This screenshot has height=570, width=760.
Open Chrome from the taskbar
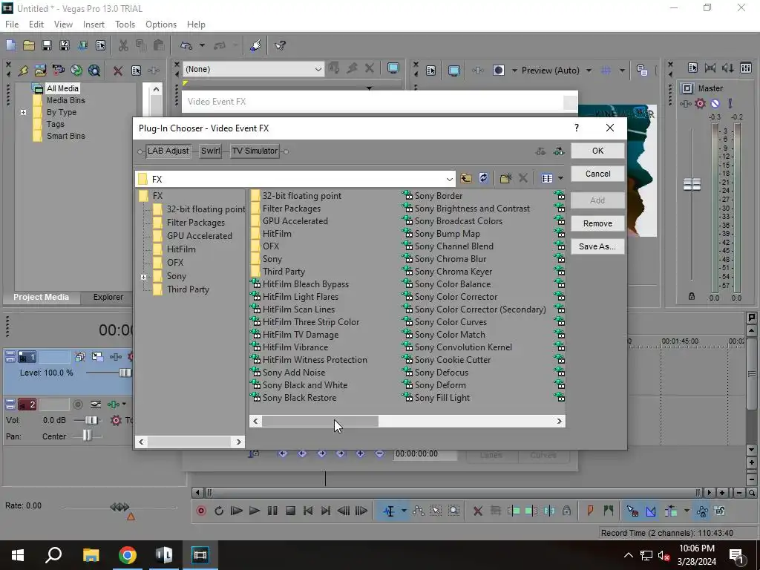128,555
